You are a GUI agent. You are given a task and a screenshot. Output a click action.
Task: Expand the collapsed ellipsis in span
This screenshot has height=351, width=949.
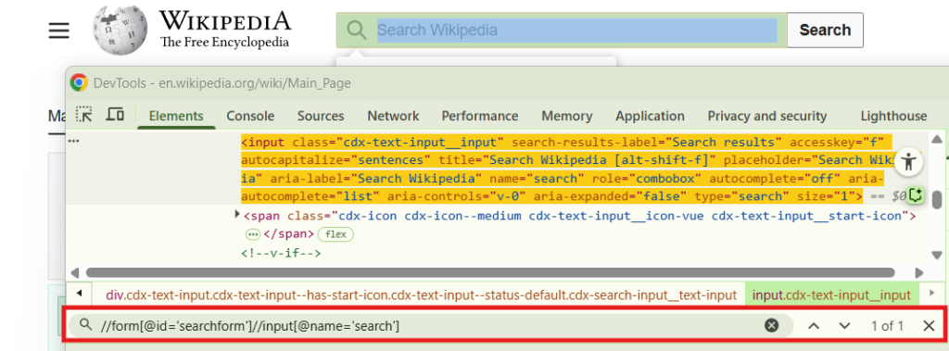(x=252, y=234)
